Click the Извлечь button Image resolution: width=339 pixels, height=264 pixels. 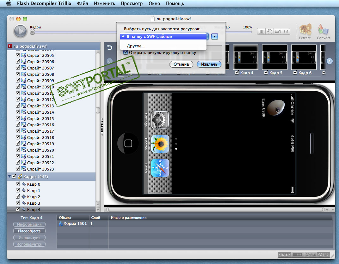209,64
